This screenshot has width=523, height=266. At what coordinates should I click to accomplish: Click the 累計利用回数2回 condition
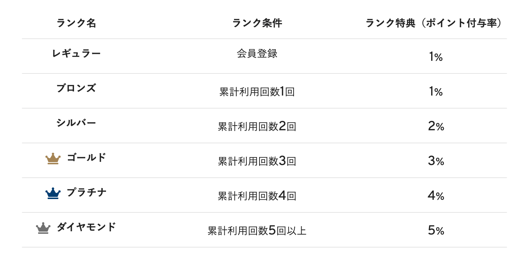click(x=257, y=127)
